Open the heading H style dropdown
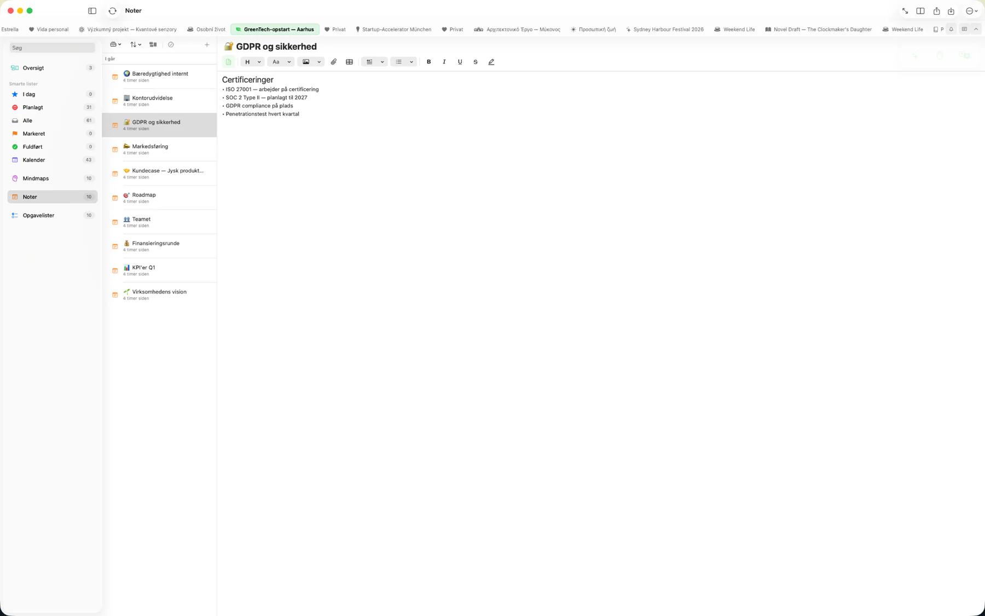 [x=252, y=62]
